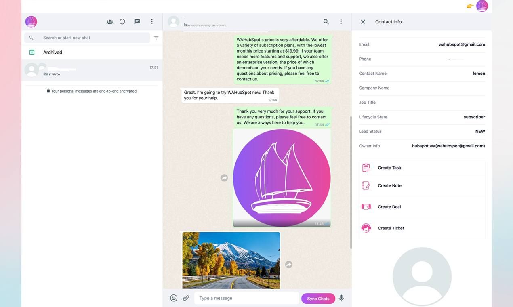The height and width of the screenshot is (307, 513).
Task: Click the 'Thank you very much for your support' message
Action: pyautogui.click(x=282, y=117)
